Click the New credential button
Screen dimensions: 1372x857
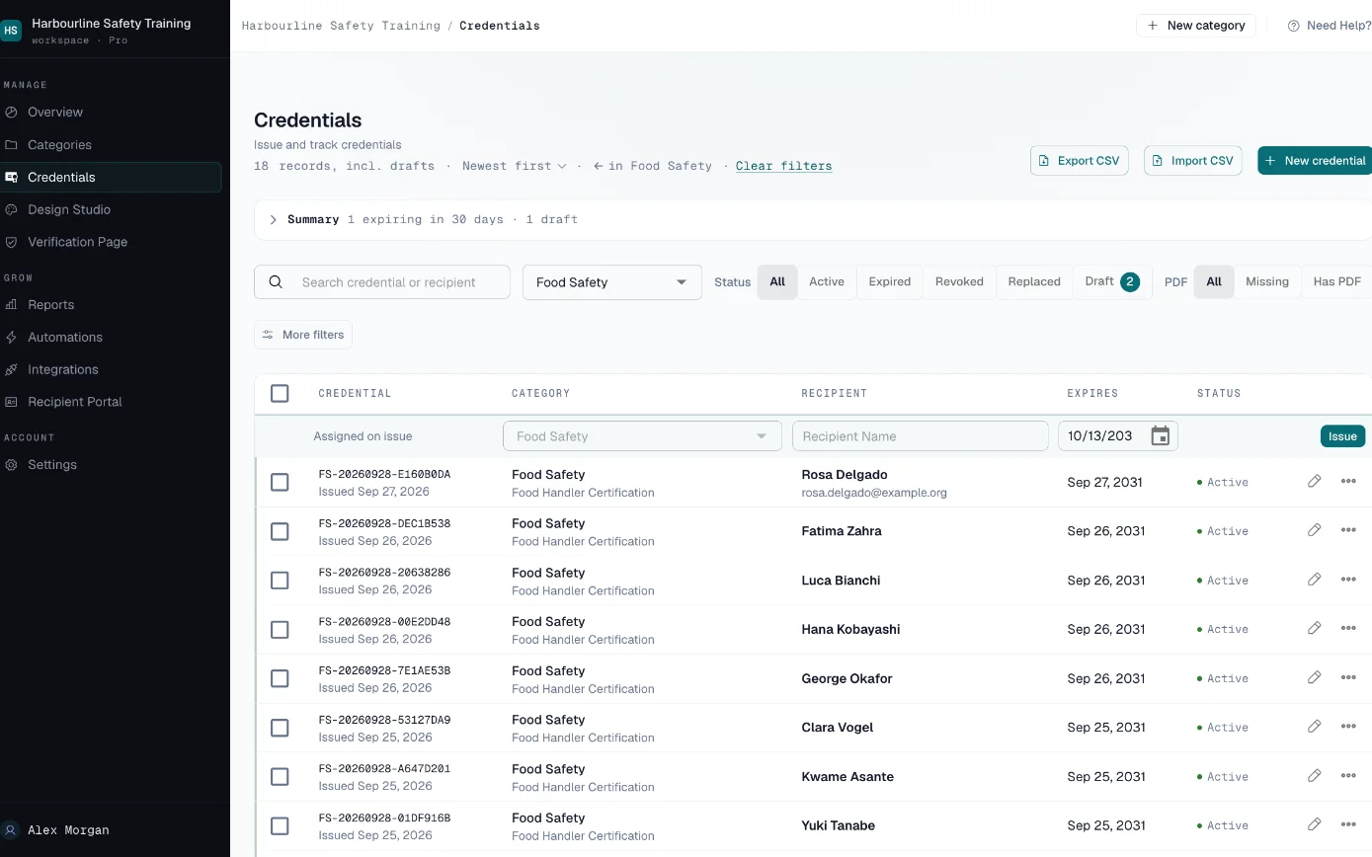(1315, 161)
